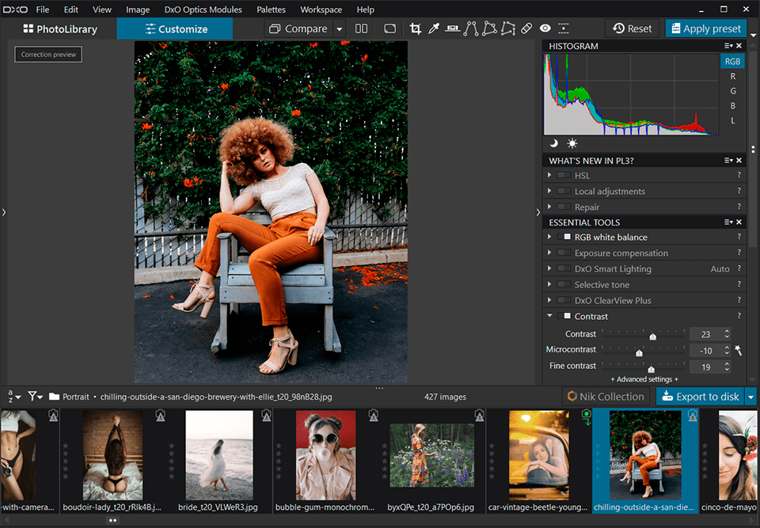Image resolution: width=760 pixels, height=528 pixels.
Task: Open the DxO Optics Modules menu
Action: click(x=203, y=9)
